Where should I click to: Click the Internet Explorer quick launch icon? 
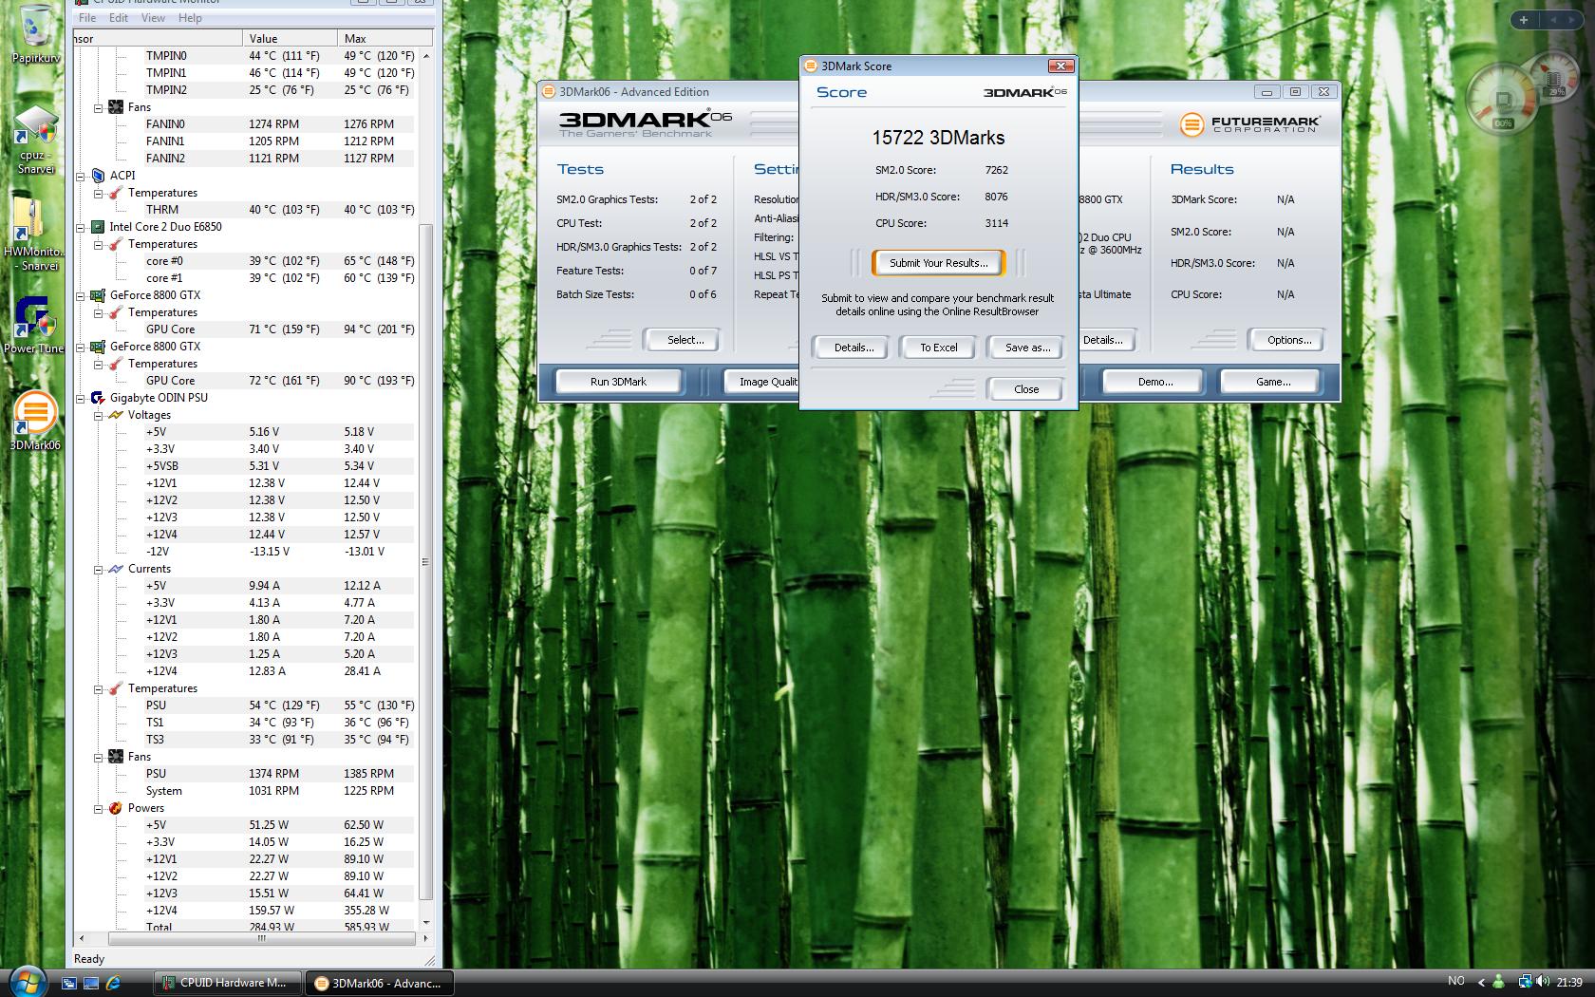click(x=113, y=983)
